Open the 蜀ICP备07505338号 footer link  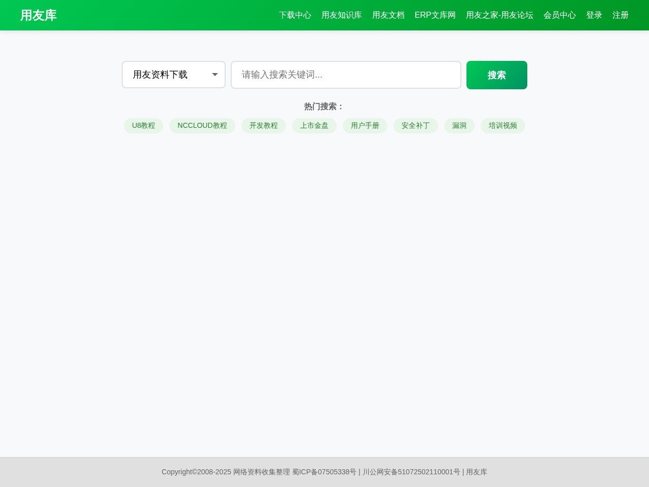[324, 472]
